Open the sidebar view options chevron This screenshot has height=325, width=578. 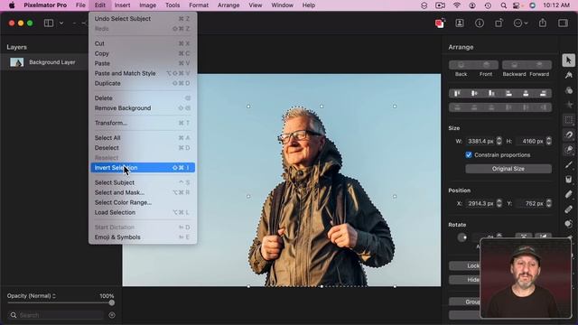61,23
